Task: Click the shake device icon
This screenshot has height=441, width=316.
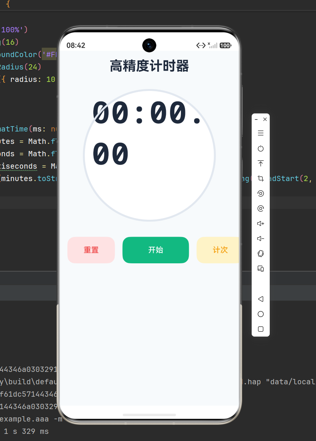Action: (x=261, y=254)
